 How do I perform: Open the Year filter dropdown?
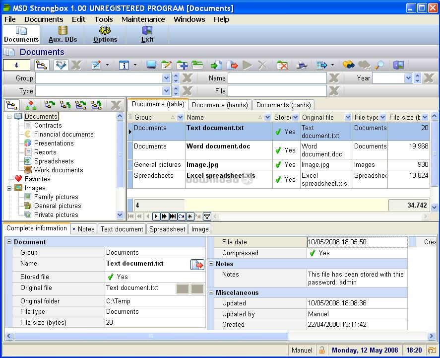[408, 78]
